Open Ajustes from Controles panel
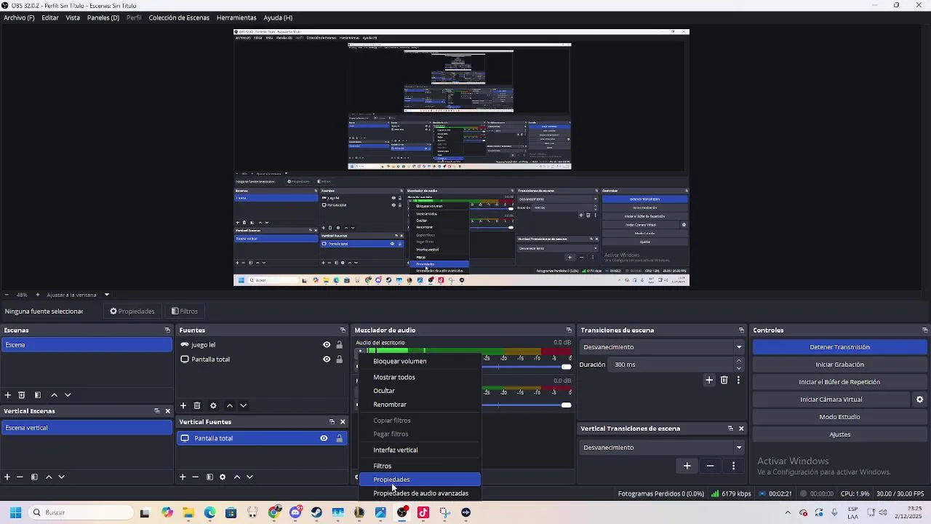 [839, 434]
